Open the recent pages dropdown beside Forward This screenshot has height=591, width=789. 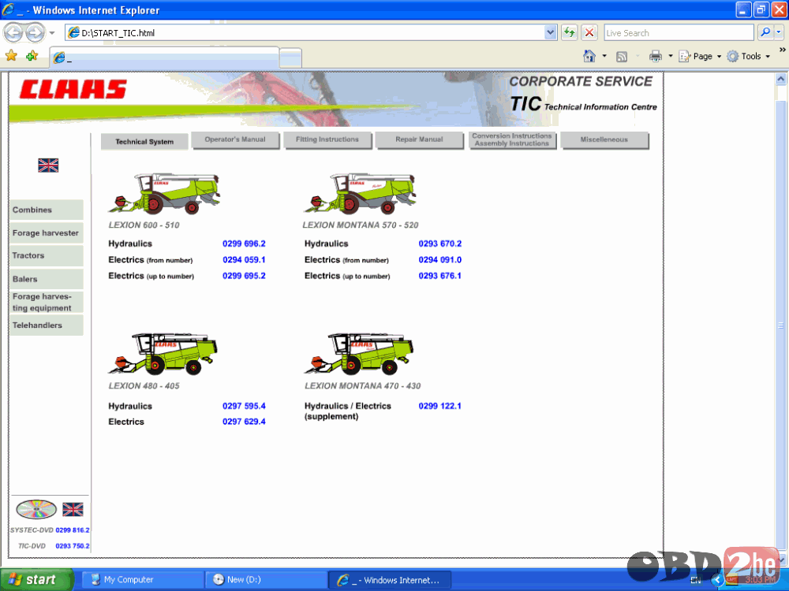point(52,33)
